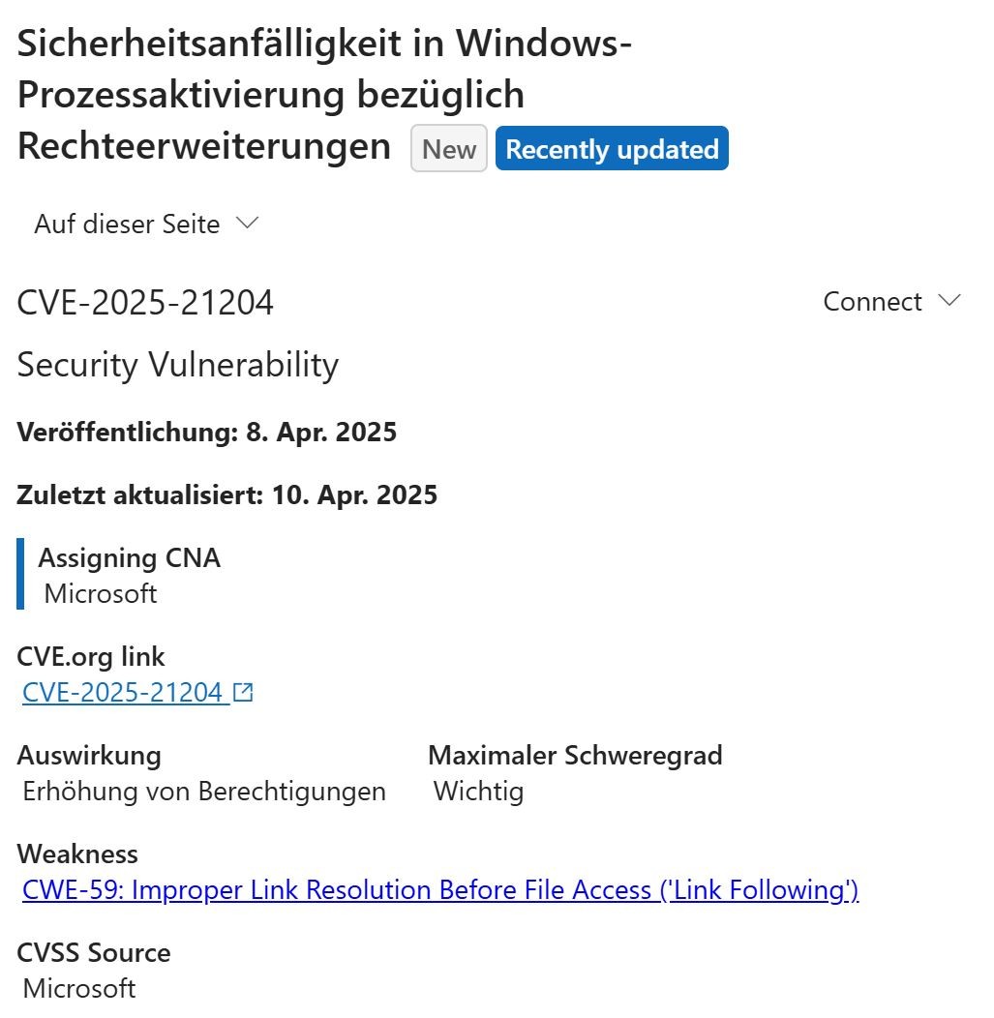Open the Connect dropdown menu

pyautogui.click(x=892, y=301)
